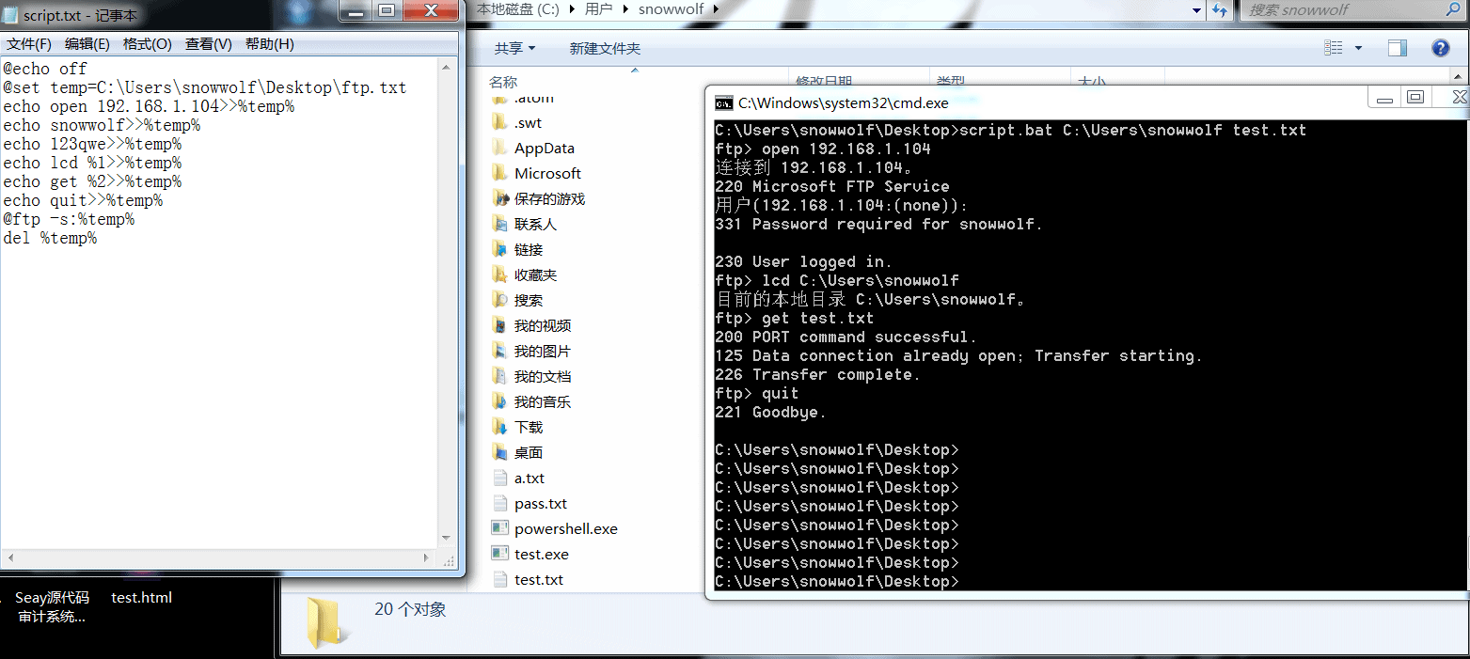This screenshot has width=1470, height=659.
Task: Toggle the Explorer preview pane icon
Action: tap(1398, 48)
